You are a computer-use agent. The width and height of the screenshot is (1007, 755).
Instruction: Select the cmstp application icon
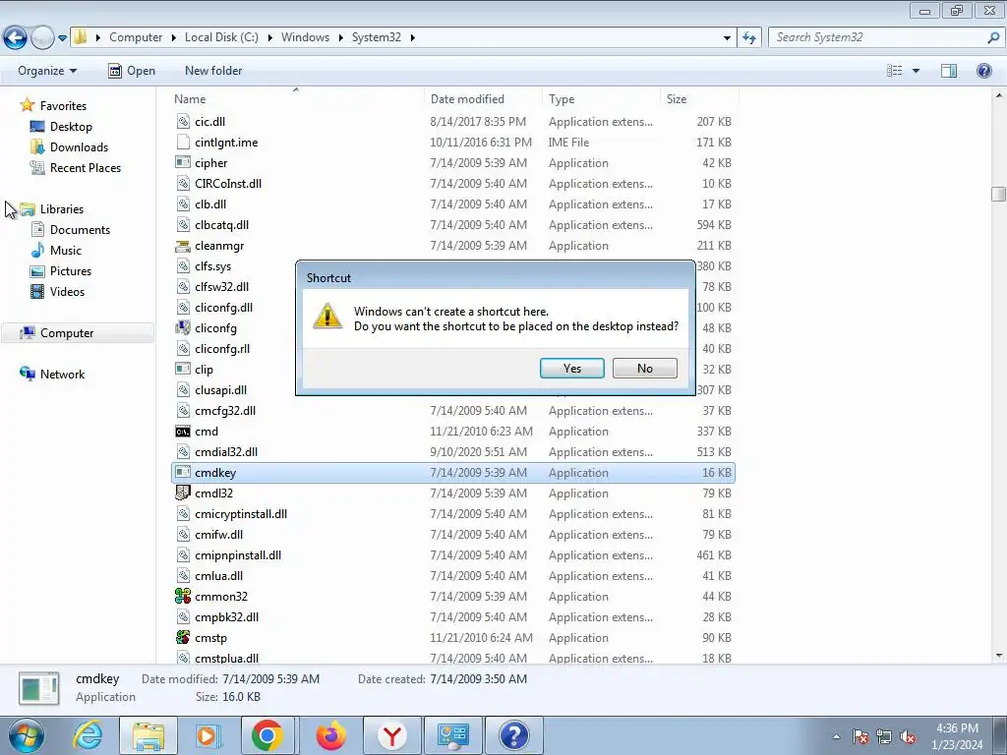tap(183, 637)
